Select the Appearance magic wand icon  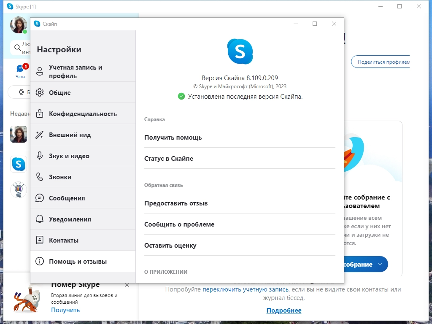[x=39, y=135]
